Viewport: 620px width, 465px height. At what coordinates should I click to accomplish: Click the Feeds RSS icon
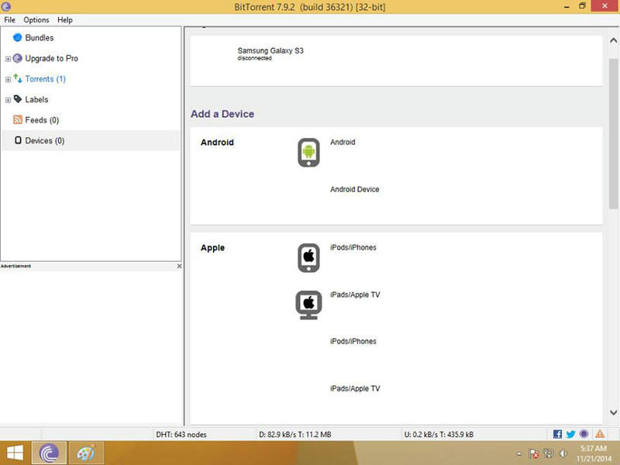tap(18, 120)
